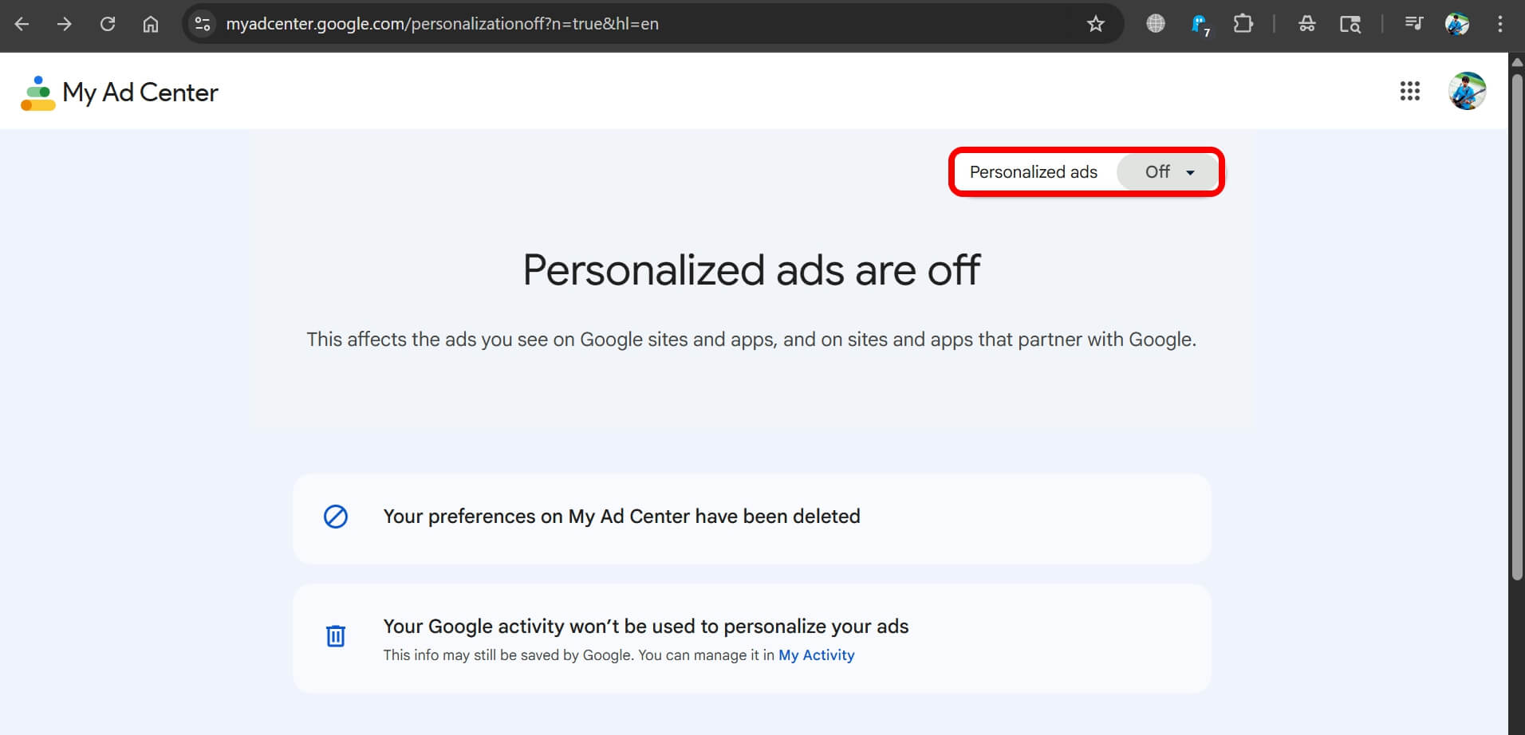Click the trash can activity icon
This screenshot has height=735, width=1525.
click(x=336, y=636)
